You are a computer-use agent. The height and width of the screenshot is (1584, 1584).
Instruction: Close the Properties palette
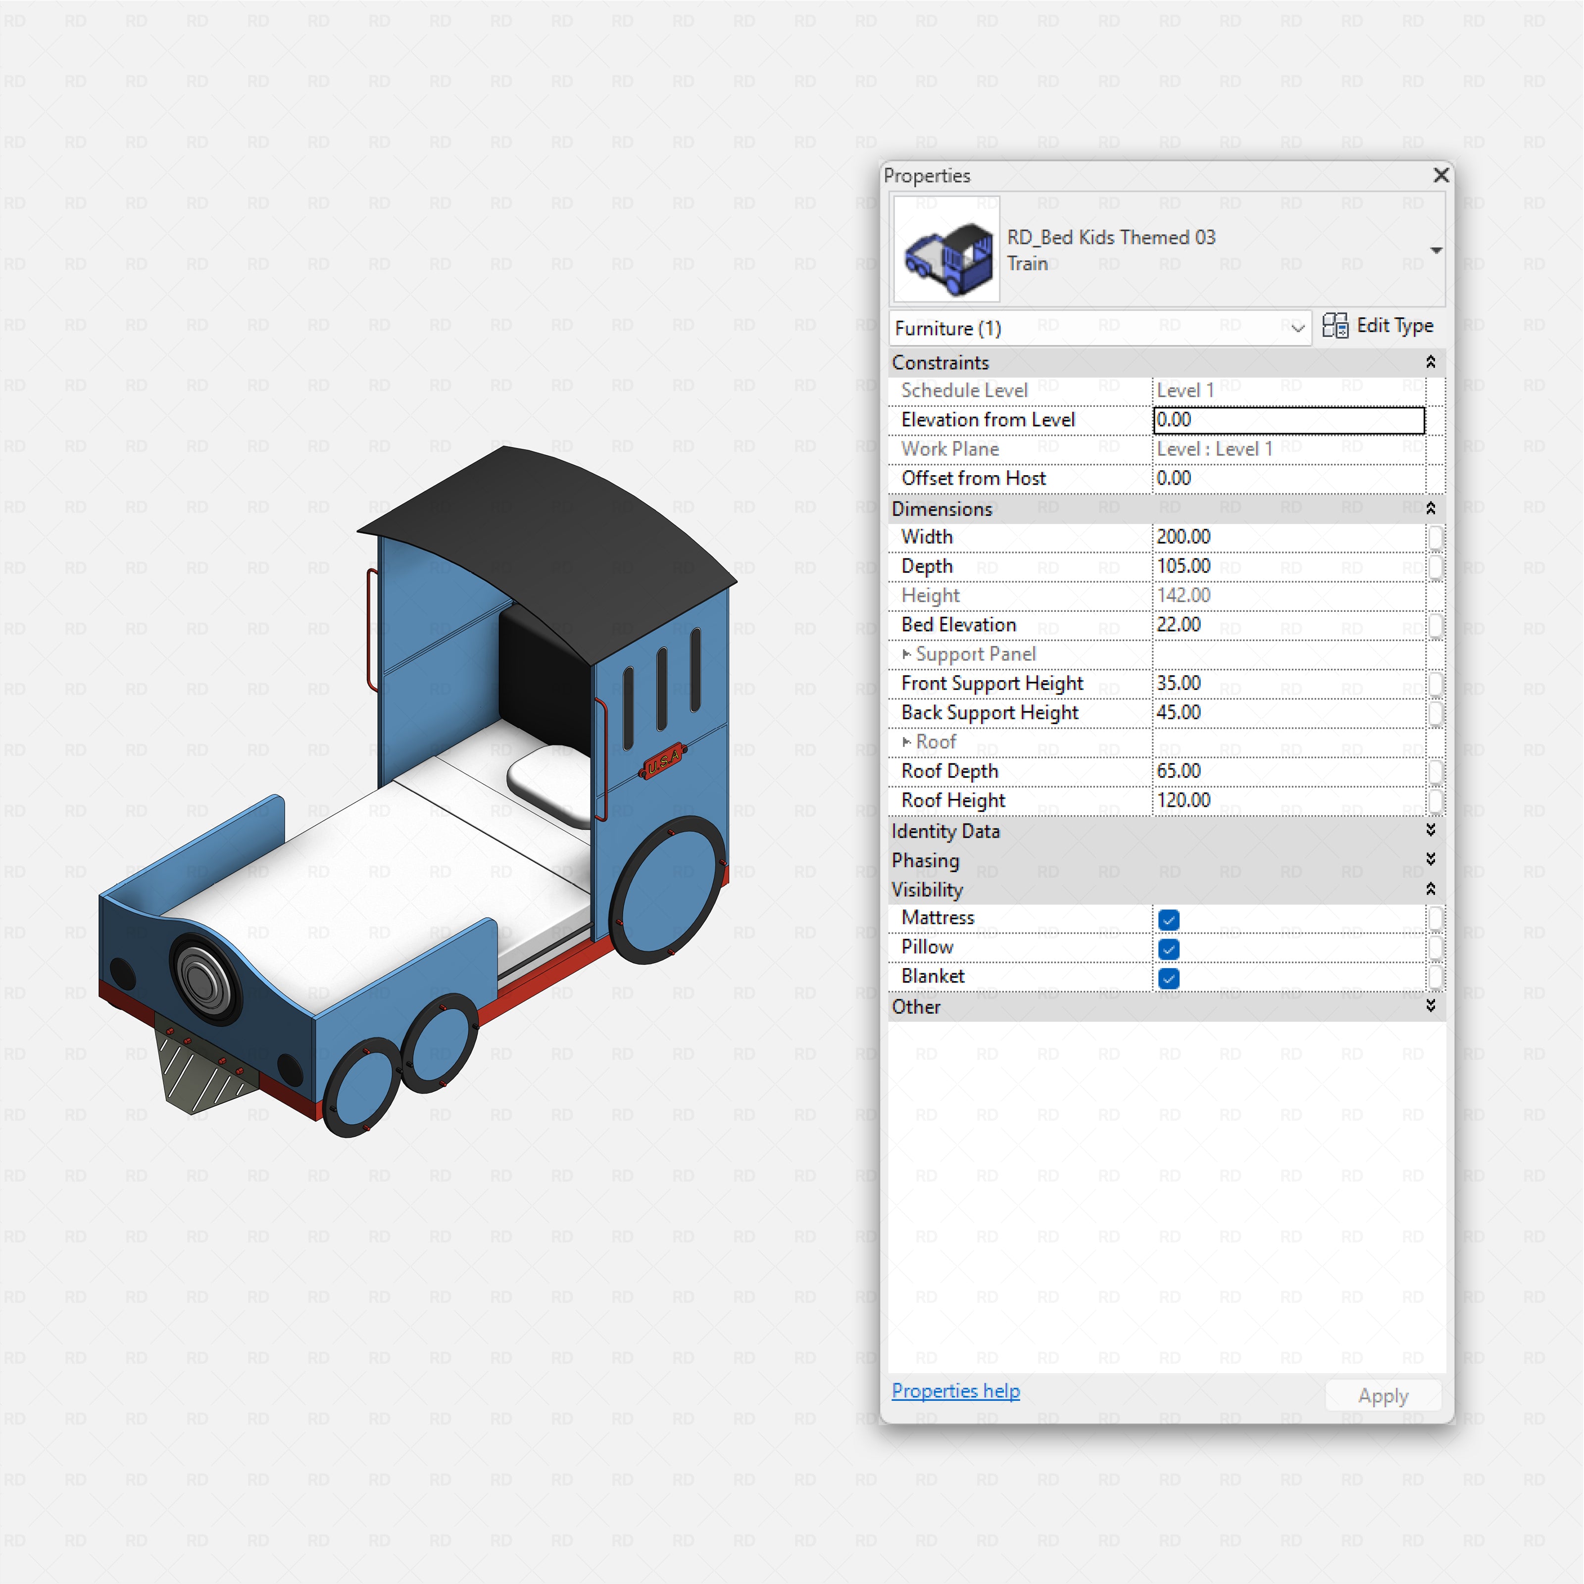[x=1440, y=175]
